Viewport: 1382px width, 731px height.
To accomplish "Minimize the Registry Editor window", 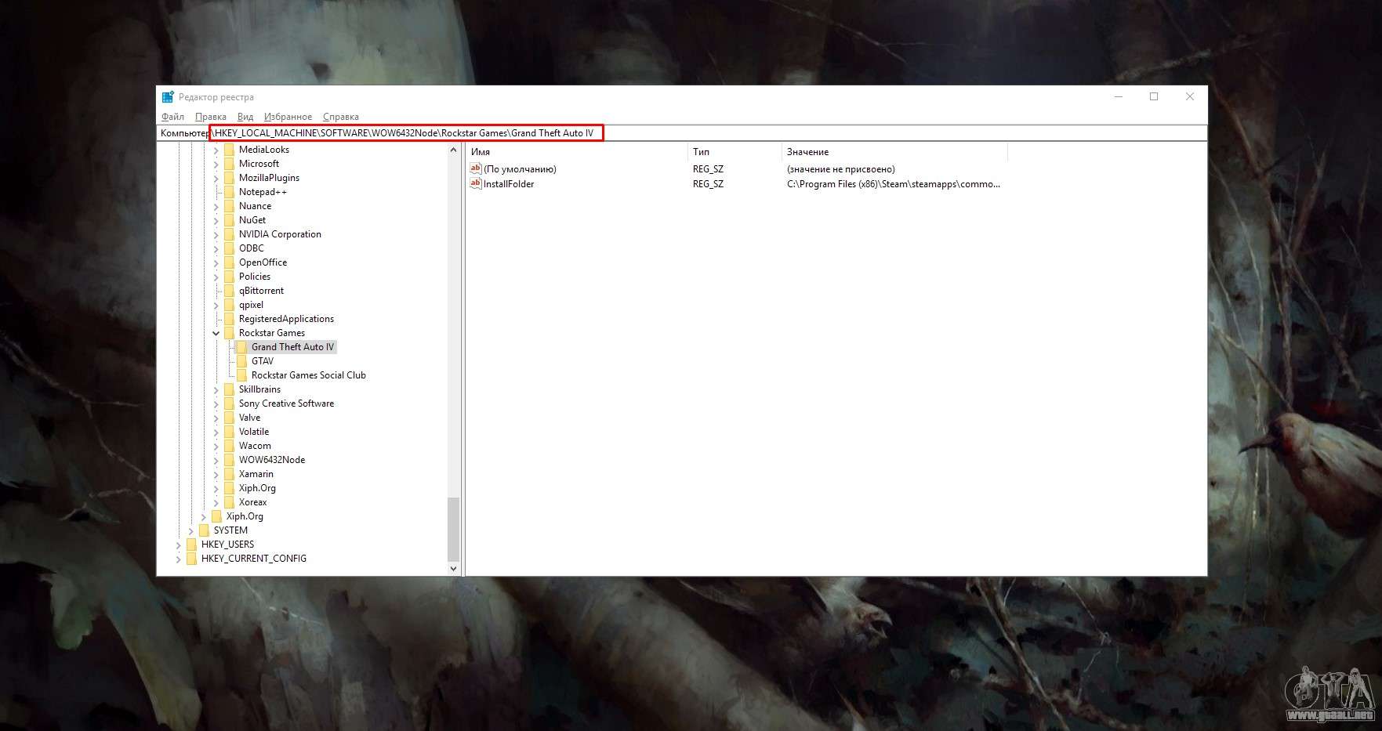I will [1119, 96].
